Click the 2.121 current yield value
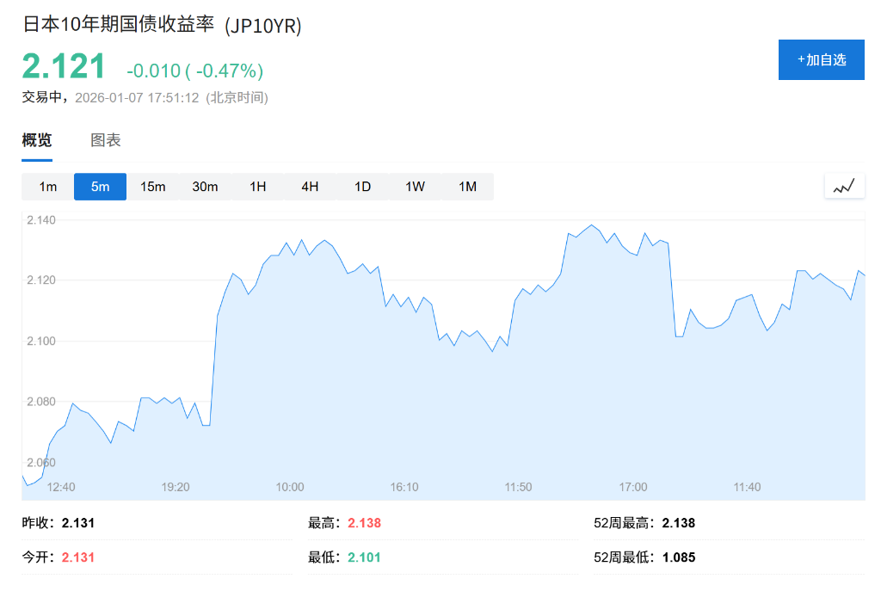 pos(64,67)
